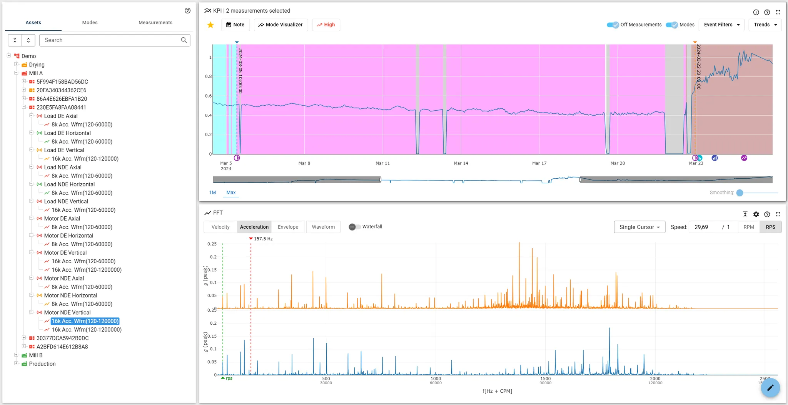Open the Event Filters dropdown
Screen dimensions: 788x405
[722, 25]
